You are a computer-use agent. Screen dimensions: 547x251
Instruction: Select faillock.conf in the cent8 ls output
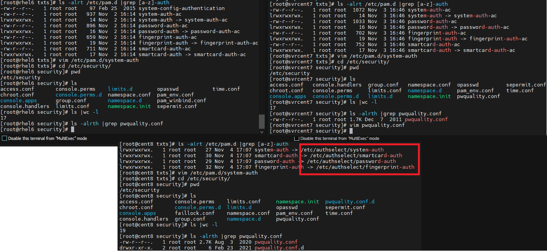pos(195,213)
